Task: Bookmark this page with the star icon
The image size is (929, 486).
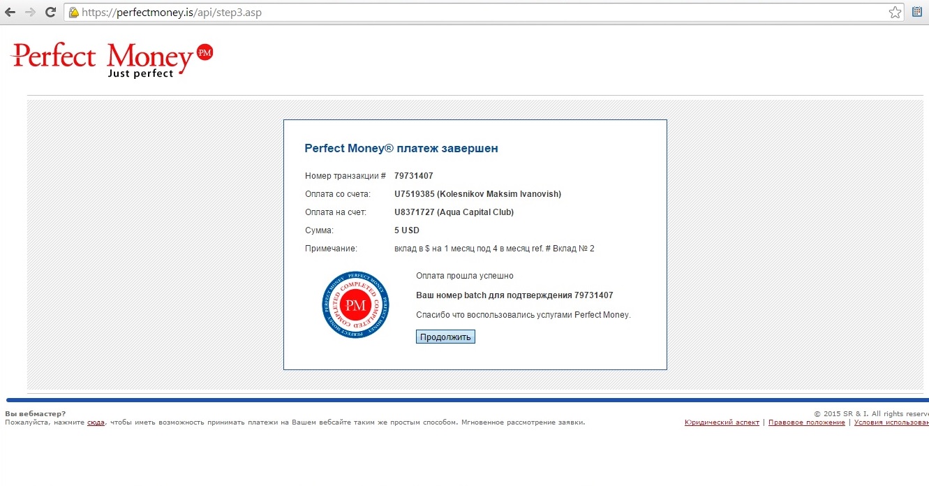Action: tap(895, 13)
